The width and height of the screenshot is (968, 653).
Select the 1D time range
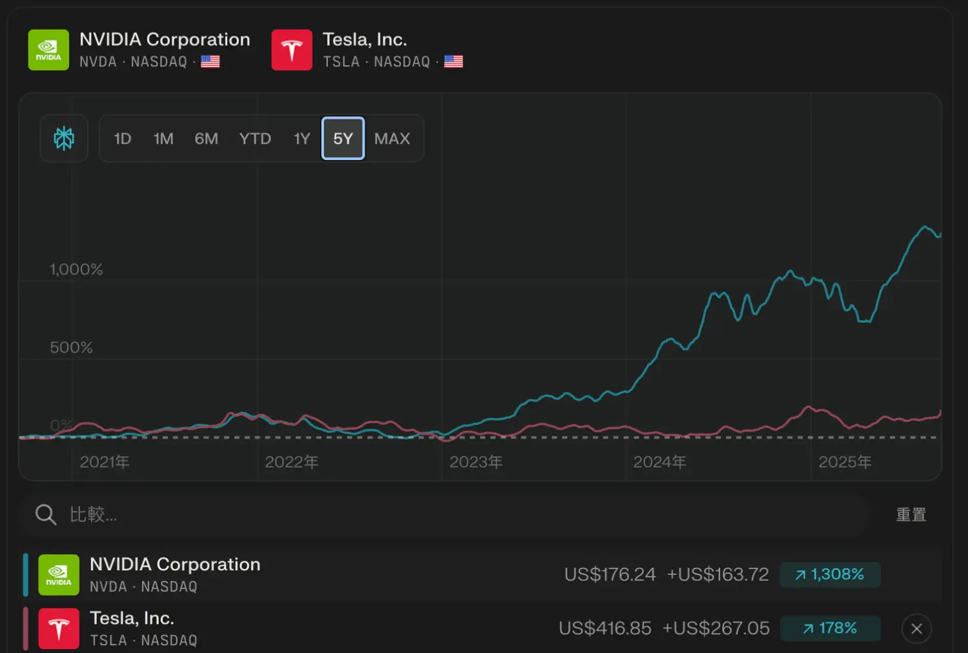pos(123,139)
